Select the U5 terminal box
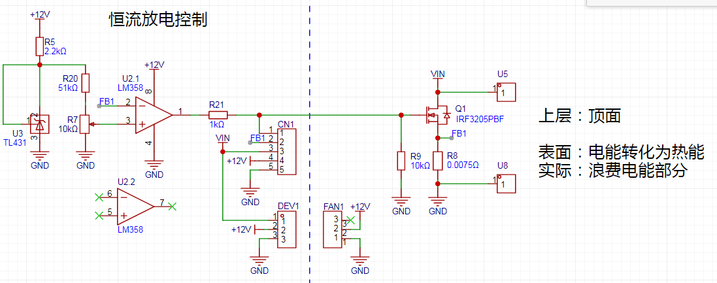The image size is (717, 283). click(x=506, y=92)
